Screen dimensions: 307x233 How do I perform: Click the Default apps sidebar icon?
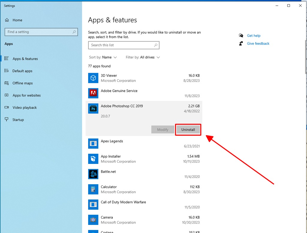pyautogui.click(x=7, y=71)
